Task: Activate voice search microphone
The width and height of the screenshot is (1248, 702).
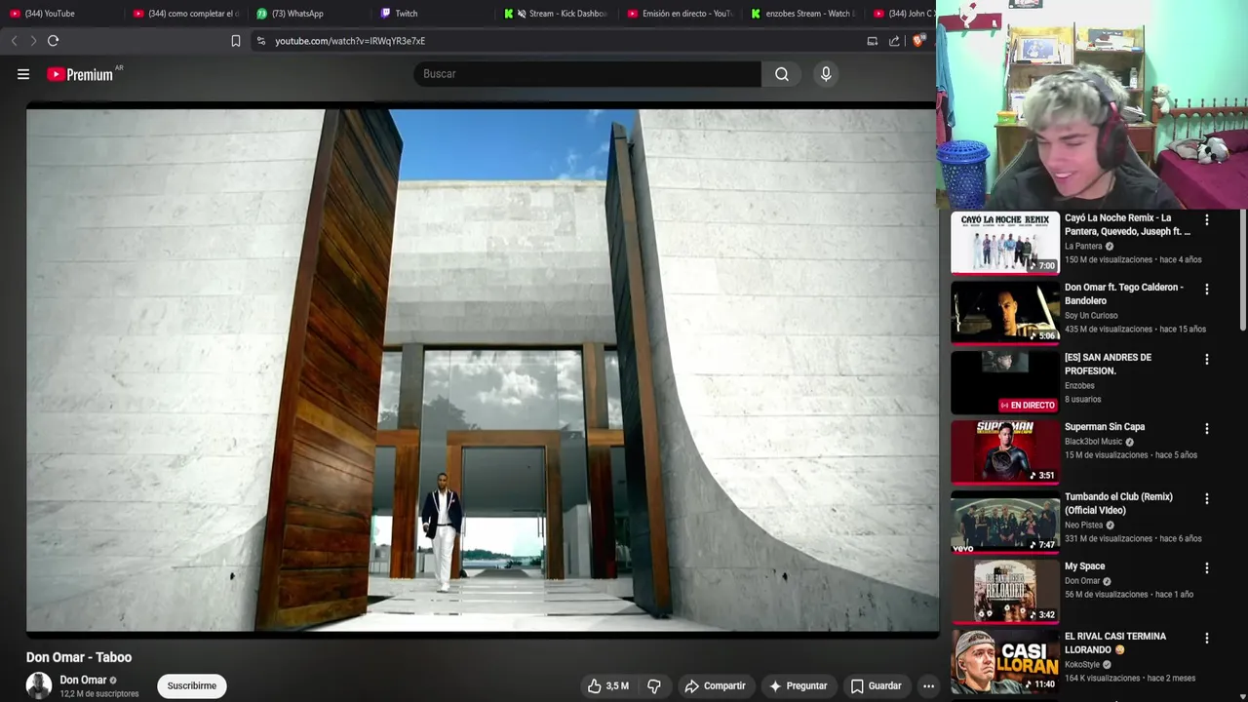Action: 826,74
